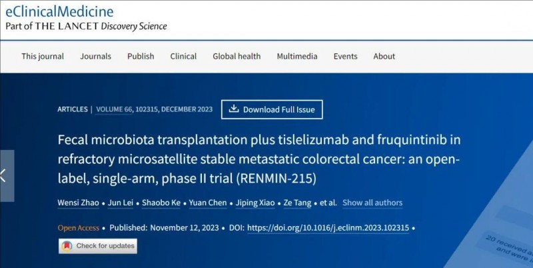This screenshot has height=268, width=533.
Task: Select the Clinical menu item
Action: coord(183,57)
